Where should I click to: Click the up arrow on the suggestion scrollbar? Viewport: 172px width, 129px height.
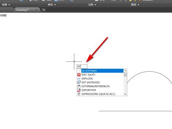125,71
